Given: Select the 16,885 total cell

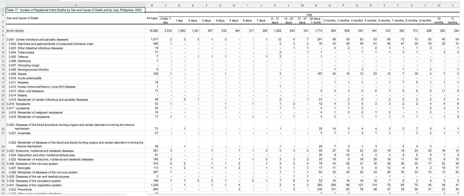Looking at the screenshot, I should coord(154,31).
